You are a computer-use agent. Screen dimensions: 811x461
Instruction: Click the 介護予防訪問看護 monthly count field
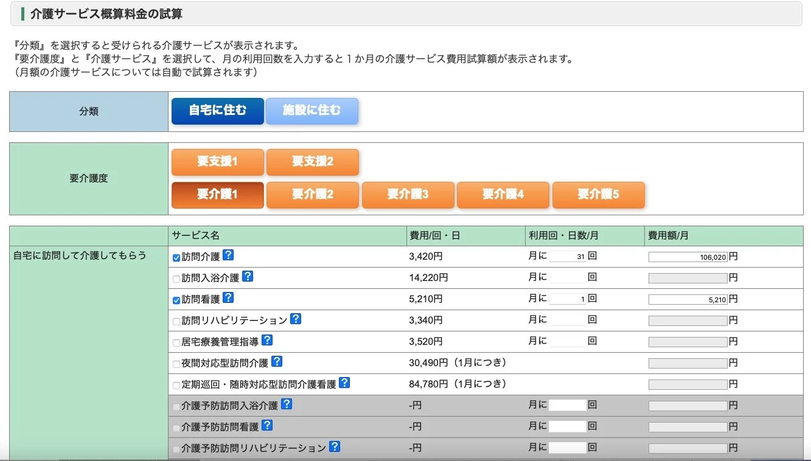click(x=568, y=427)
